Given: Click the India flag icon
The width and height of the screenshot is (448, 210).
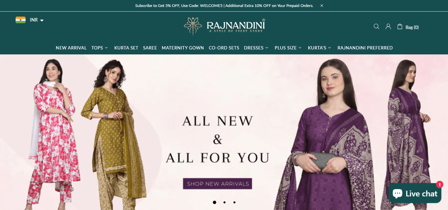Looking at the screenshot, I should point(21,20).
